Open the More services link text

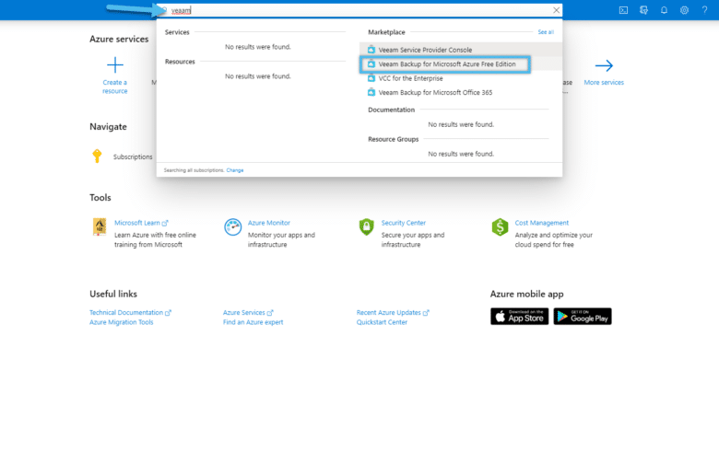pos(604,83)
